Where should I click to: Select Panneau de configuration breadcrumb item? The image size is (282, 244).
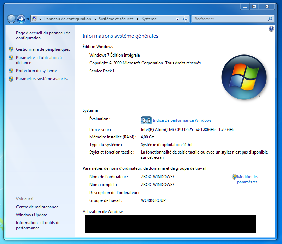[x=68, y=19]
